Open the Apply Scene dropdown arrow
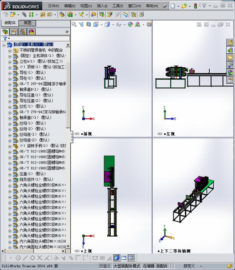Screen dimensions: 235x270 143,25
